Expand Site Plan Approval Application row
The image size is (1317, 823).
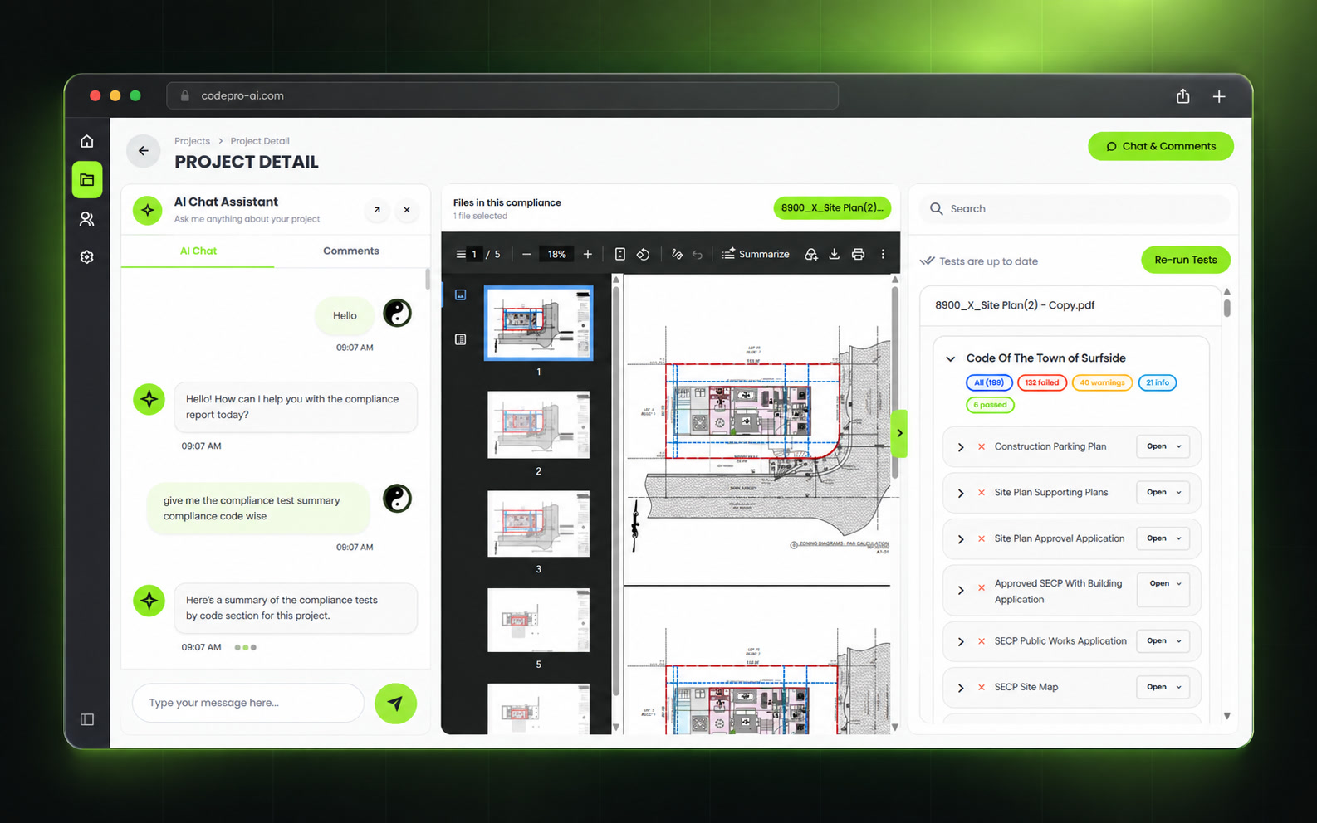[961, 539]
